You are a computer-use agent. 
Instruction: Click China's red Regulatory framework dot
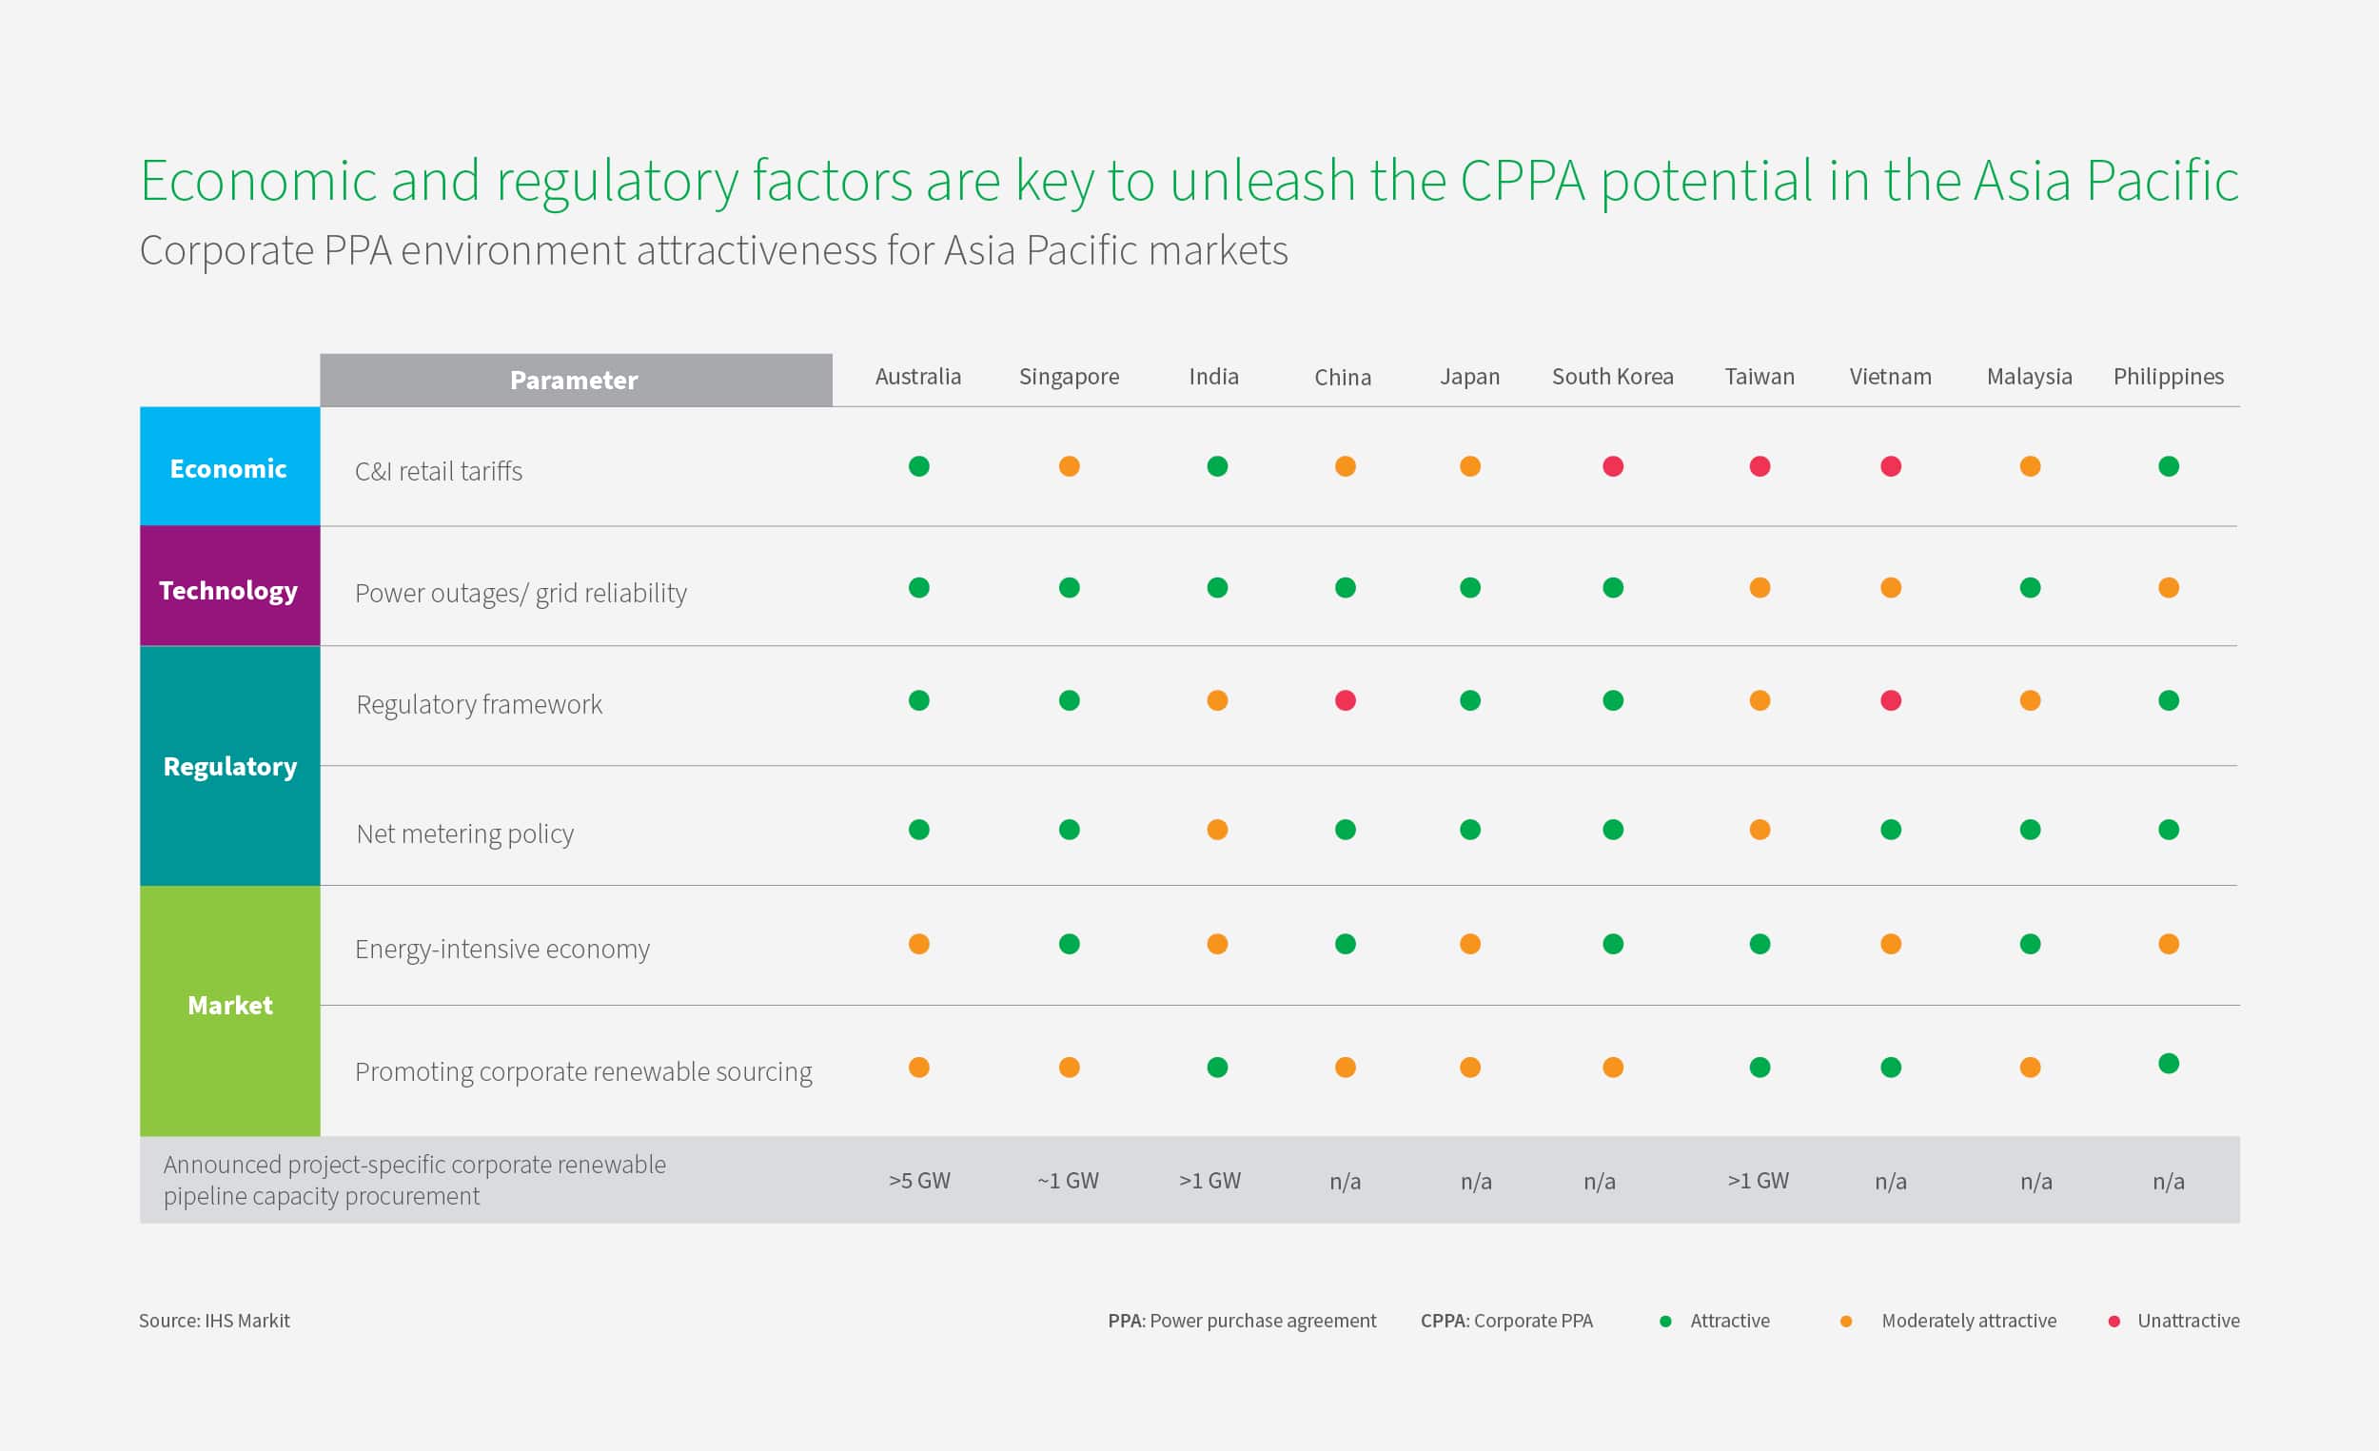pyautogui.click(x=1346, y=700)
